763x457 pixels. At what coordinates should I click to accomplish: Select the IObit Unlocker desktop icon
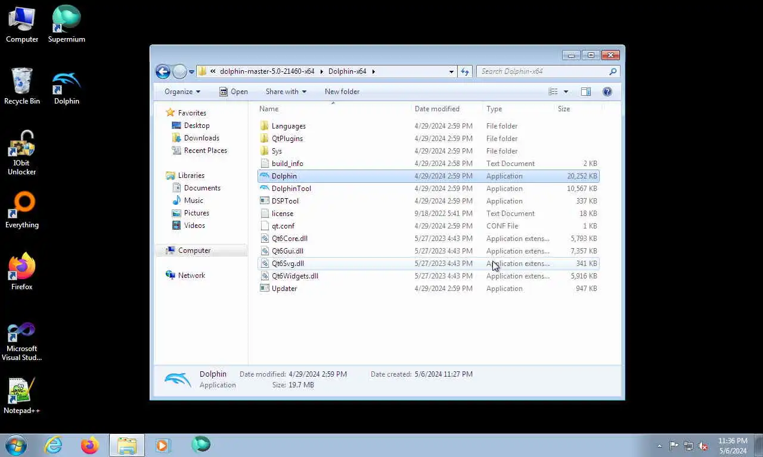[22, 153]
